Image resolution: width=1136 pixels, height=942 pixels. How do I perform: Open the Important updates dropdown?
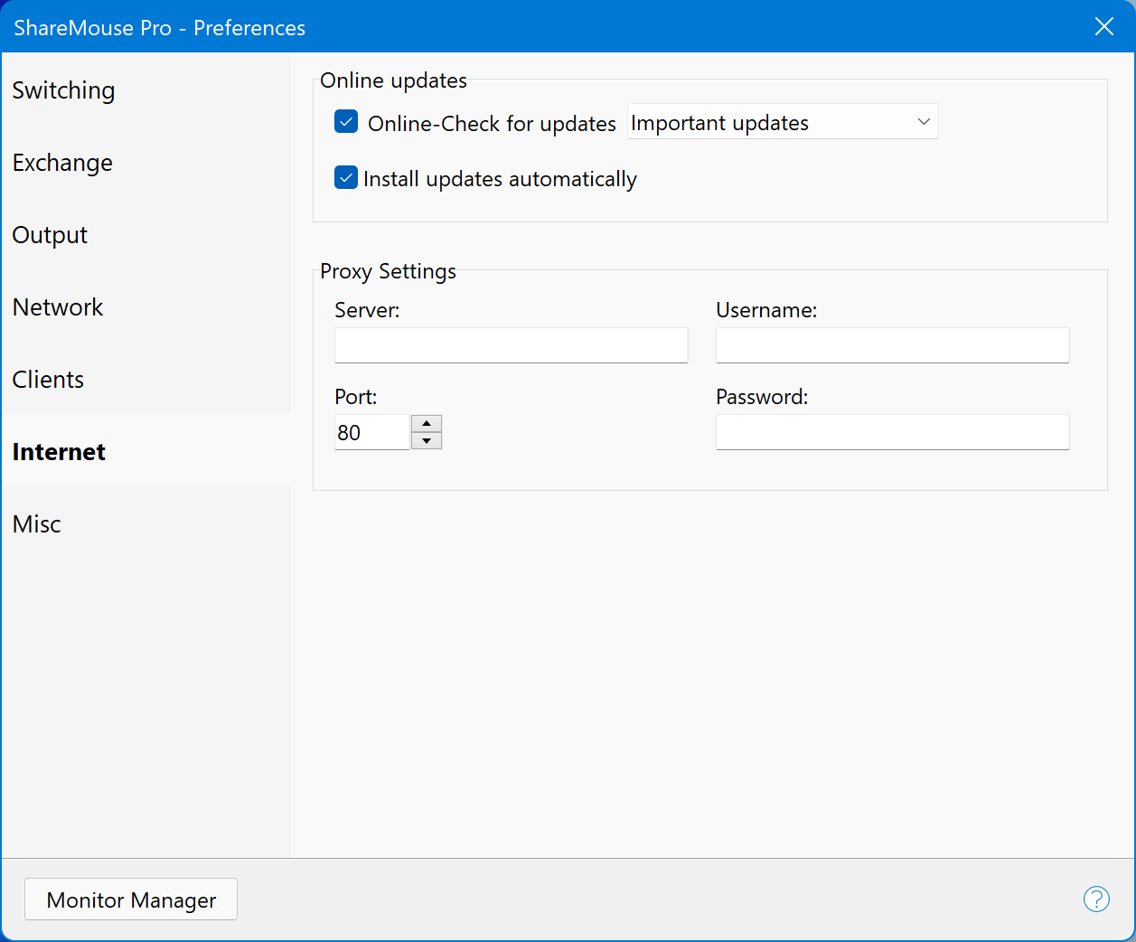tap(783, 122)
